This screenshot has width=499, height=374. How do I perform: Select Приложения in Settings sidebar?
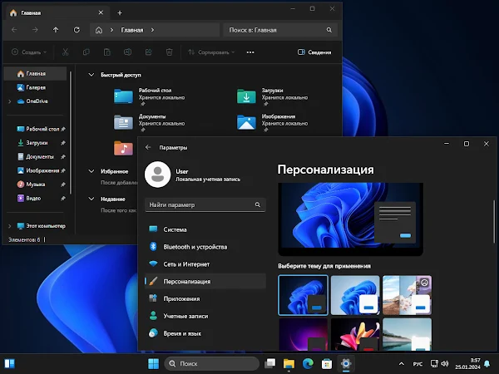click(x=205, y=298)
